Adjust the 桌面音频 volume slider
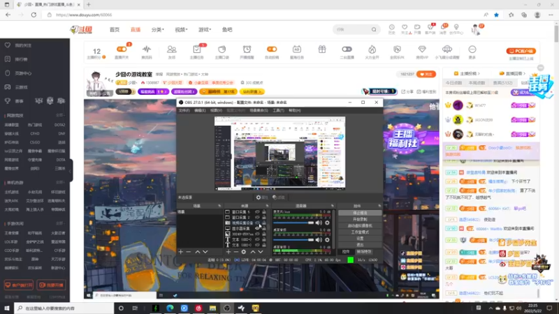The image size is (559, 314). [x=293, y=240]
